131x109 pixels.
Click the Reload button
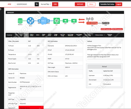pyautogui.click(x=104, y=67)
